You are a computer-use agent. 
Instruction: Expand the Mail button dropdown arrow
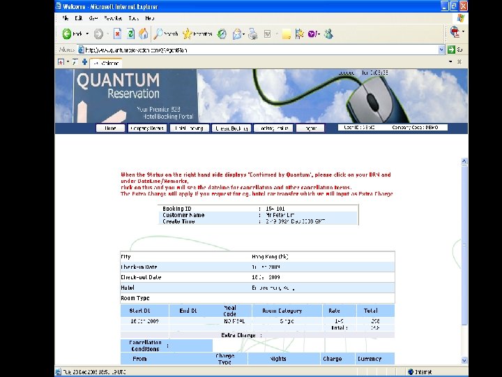point(243,34)
